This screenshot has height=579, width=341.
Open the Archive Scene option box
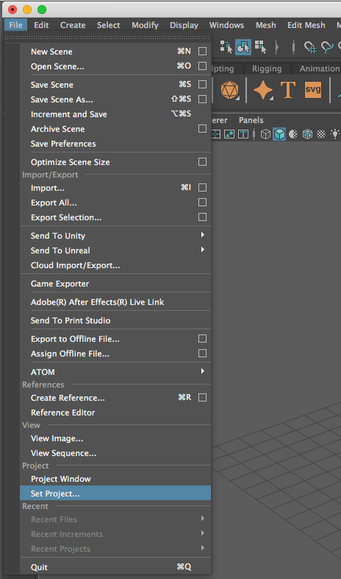pyautogui.click(x=202, y=128)
